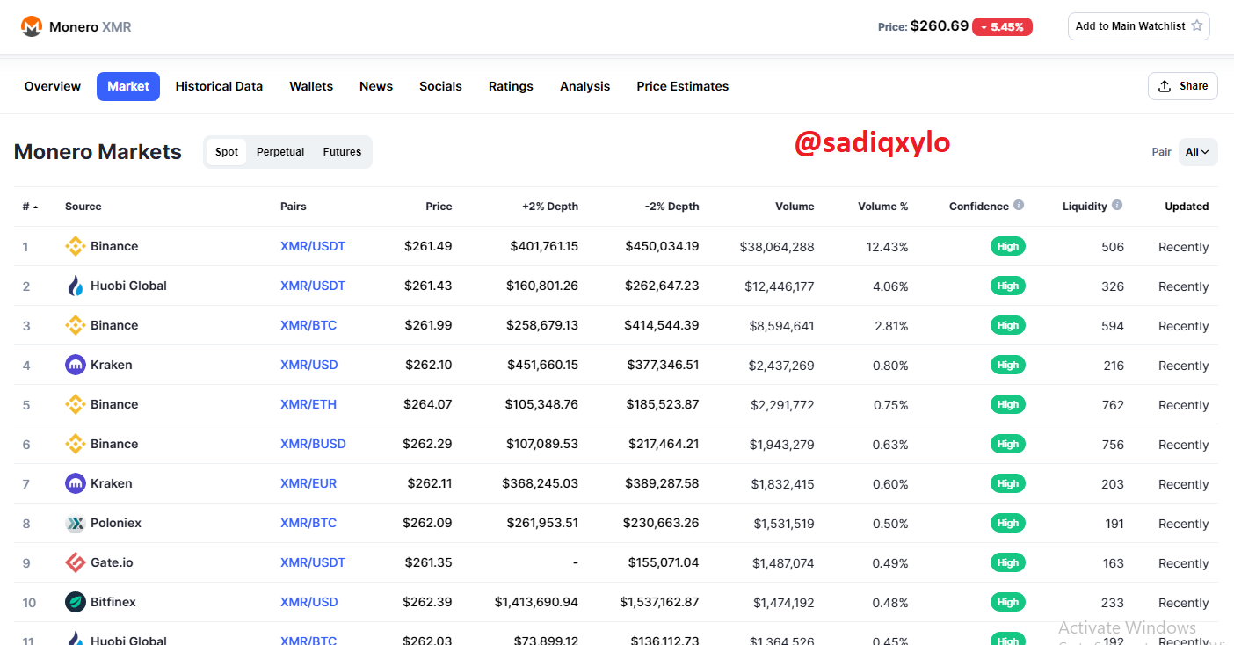The image size is (1234, 645).
Task: Sort by the +2% Depth column header
Action: point(550,207)
